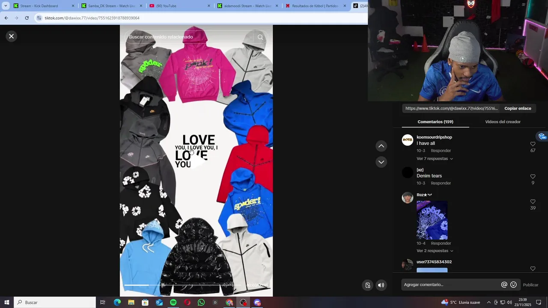Open Stream - Kick Dashboard browser tab
The image size is (548, 308).
coord(44,6)
